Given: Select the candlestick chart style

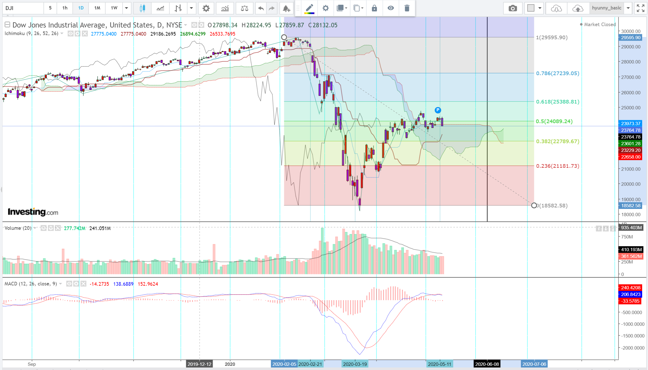Looking at the screenshot, I should 142,8.
